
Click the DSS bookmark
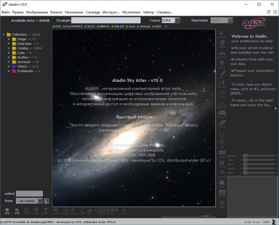(57, 26)
